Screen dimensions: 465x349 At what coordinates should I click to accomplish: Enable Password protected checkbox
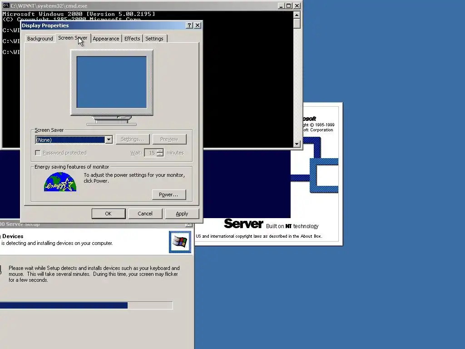pyautogui.click(x=38, y=153)
